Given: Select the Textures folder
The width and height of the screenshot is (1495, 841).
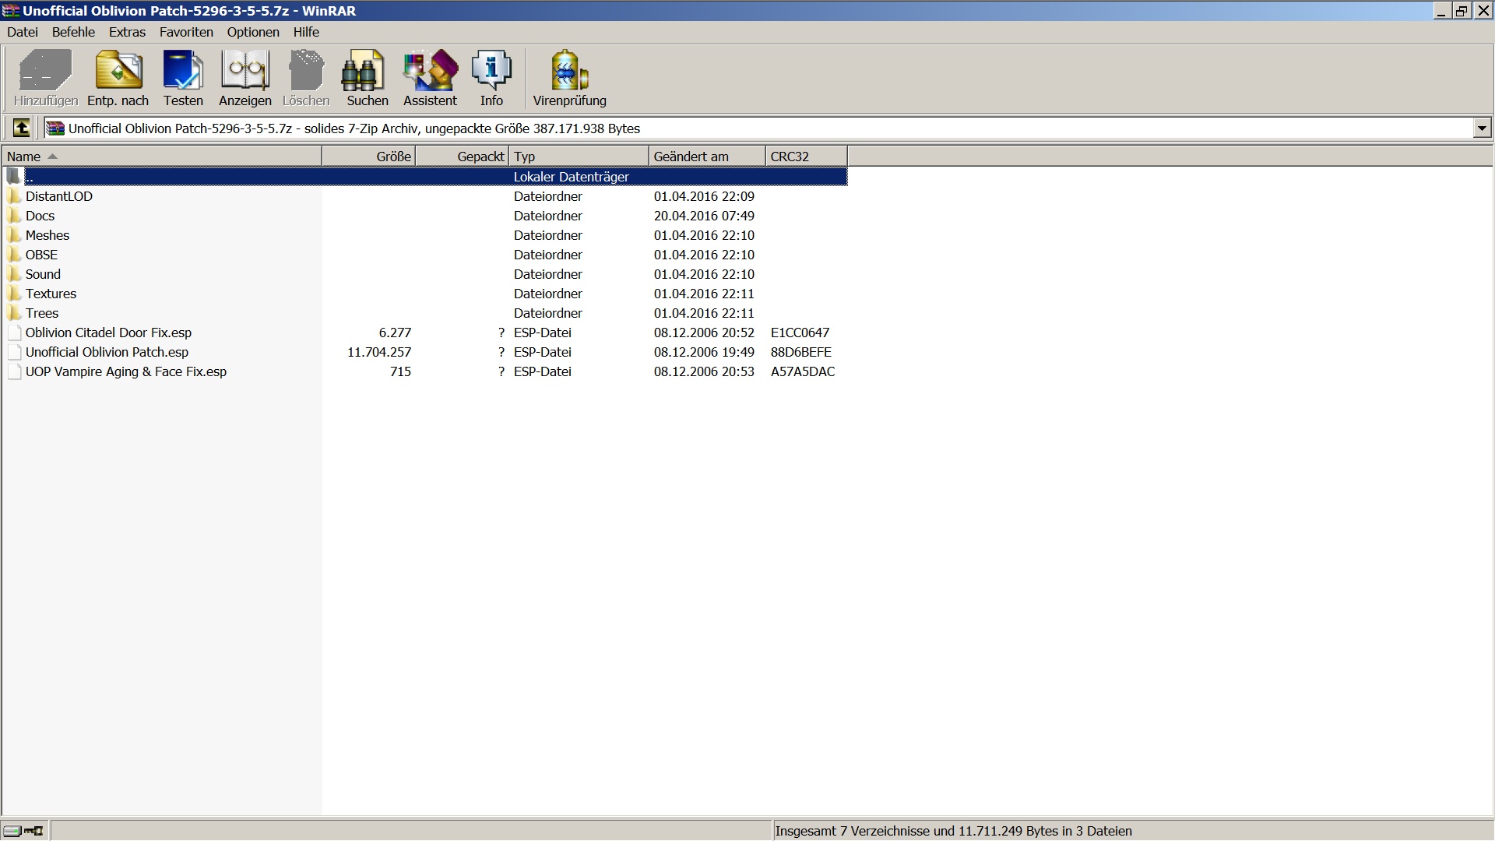Looking at the screenshot, I should 51,294.
